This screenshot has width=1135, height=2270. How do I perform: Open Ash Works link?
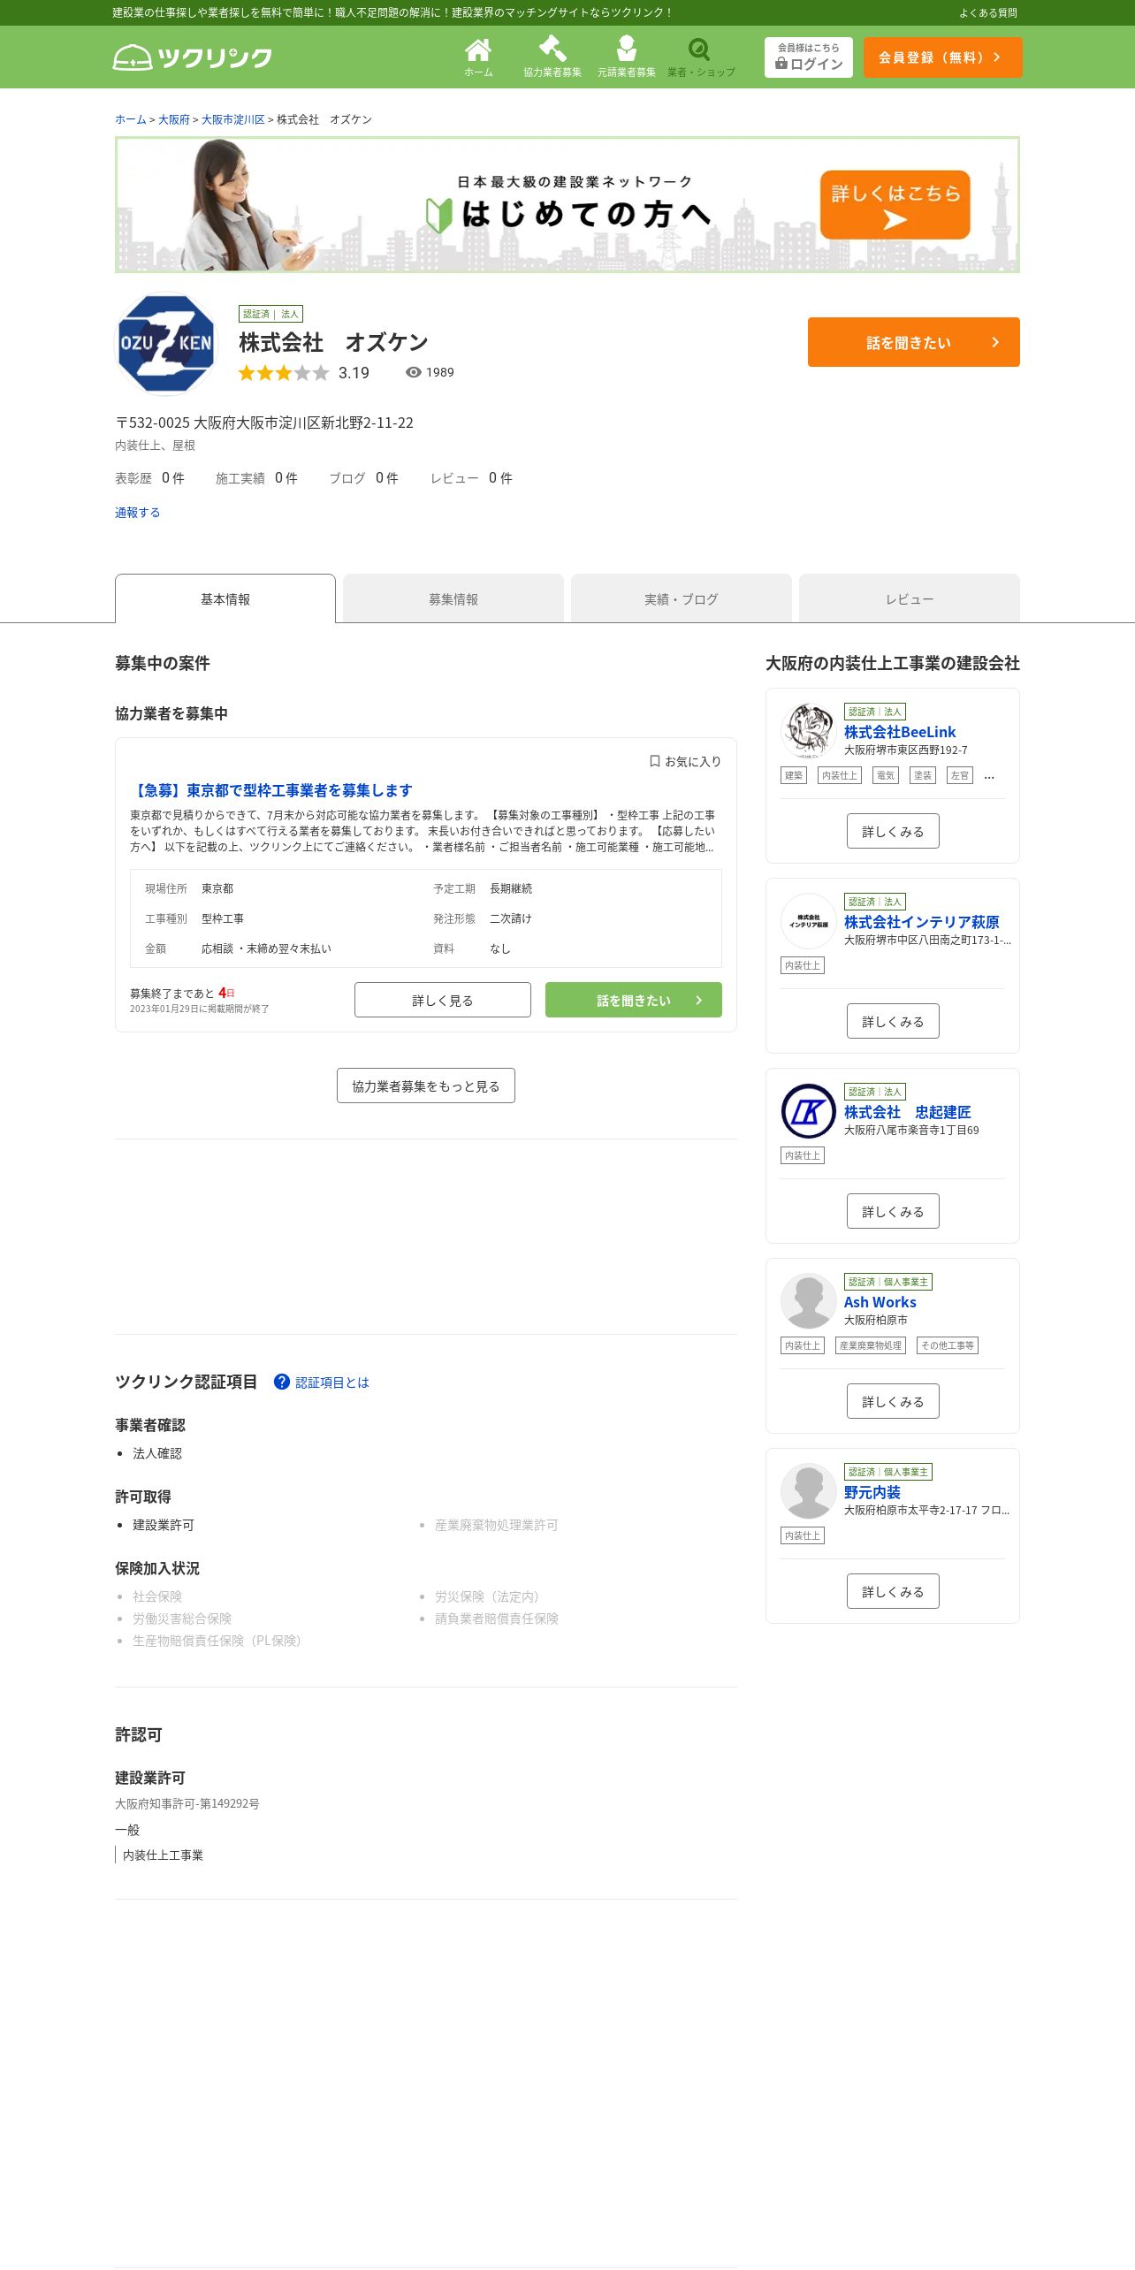pyautogui.click(x=880, y=1302)
